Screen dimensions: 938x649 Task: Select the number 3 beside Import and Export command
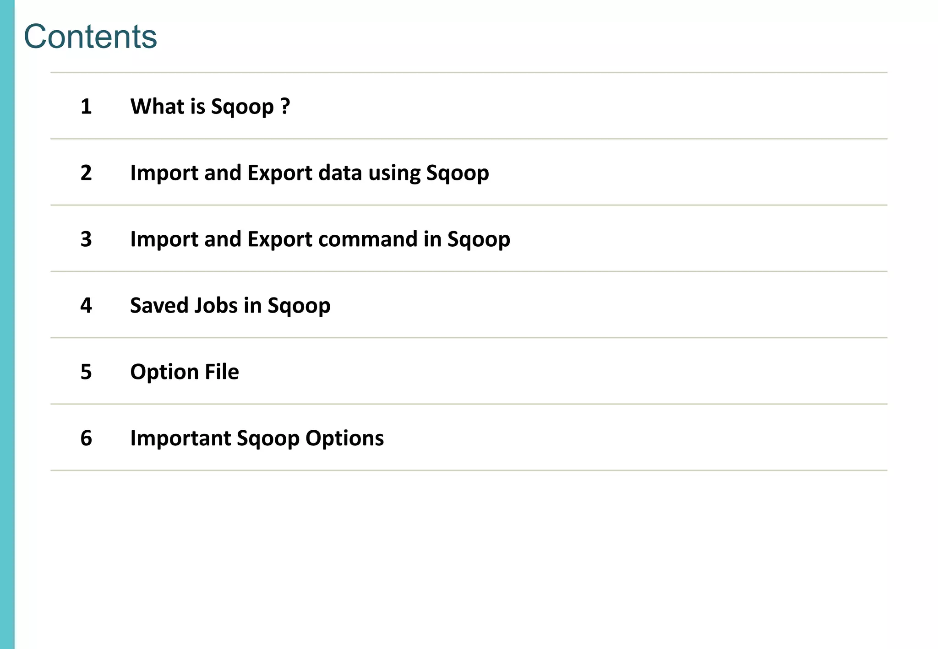(x=86, y=239)
